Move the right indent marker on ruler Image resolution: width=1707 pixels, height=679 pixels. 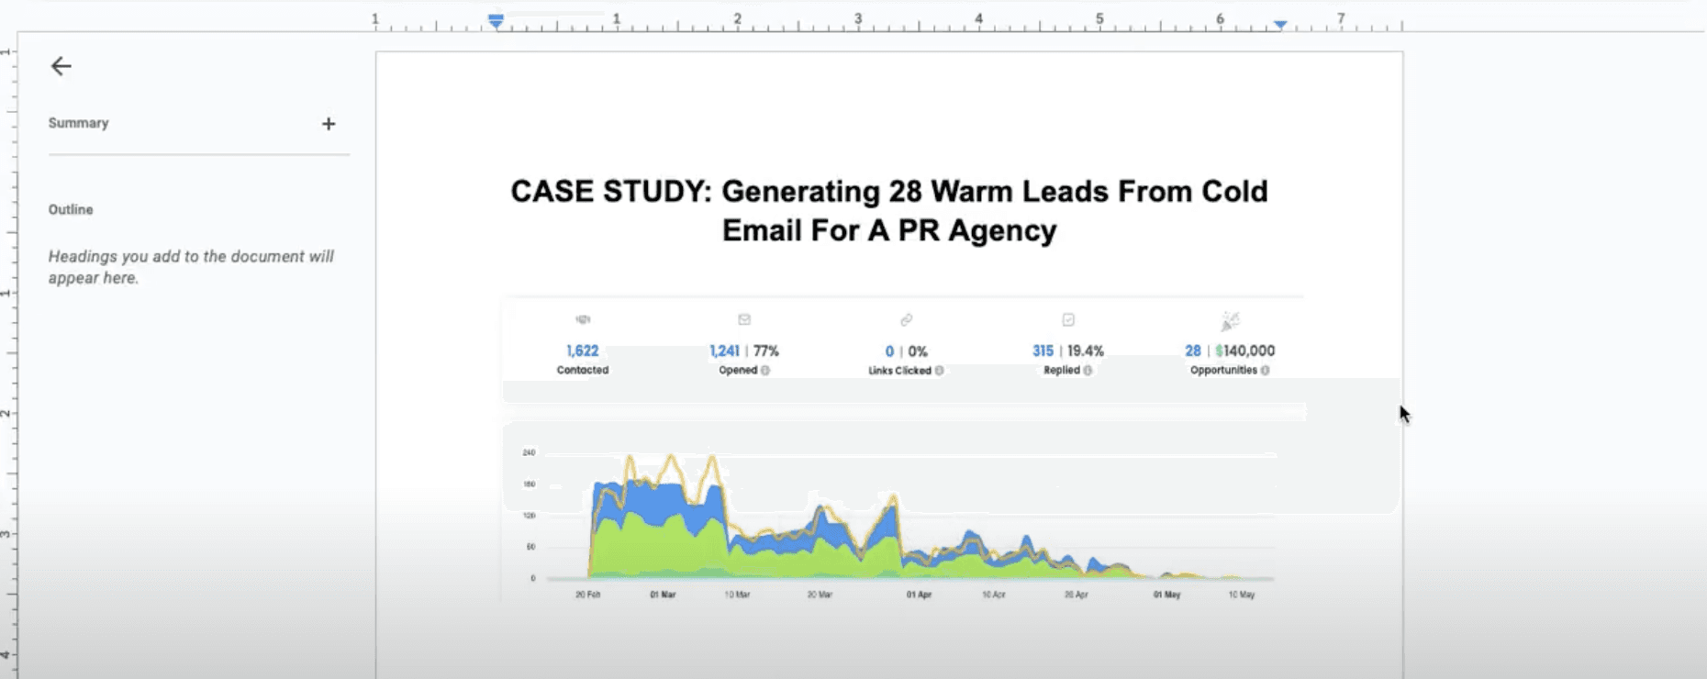click(x=1279, y=25)
